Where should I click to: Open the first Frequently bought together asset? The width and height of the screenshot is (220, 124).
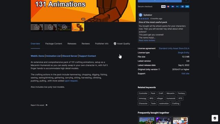tap(146, 121)
